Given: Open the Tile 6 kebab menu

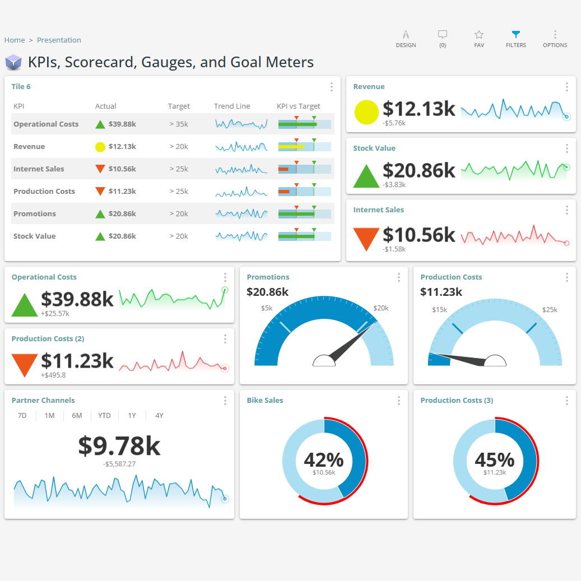Looking at the screenshot, I should [332, 87].
